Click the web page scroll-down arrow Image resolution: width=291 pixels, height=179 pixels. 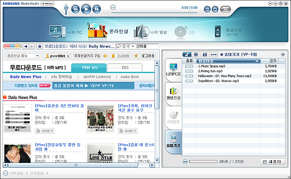pyautogui.click(x=157, y=160)
